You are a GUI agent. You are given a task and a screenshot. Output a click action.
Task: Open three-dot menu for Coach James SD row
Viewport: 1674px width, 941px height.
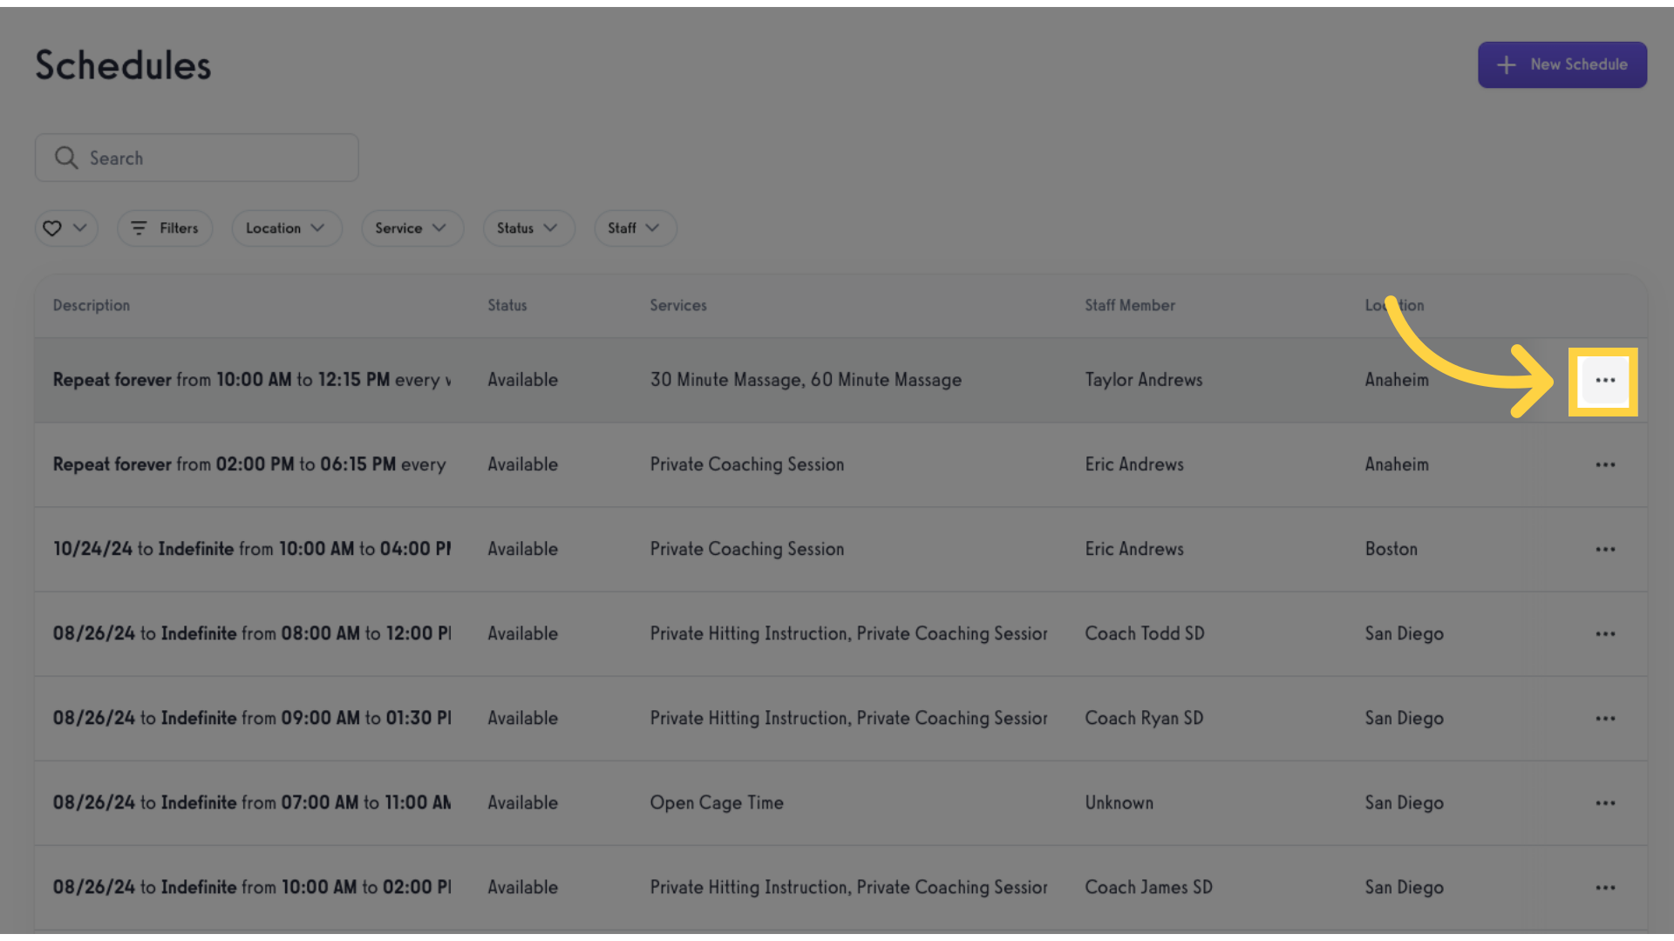(x=1605, y=888)
